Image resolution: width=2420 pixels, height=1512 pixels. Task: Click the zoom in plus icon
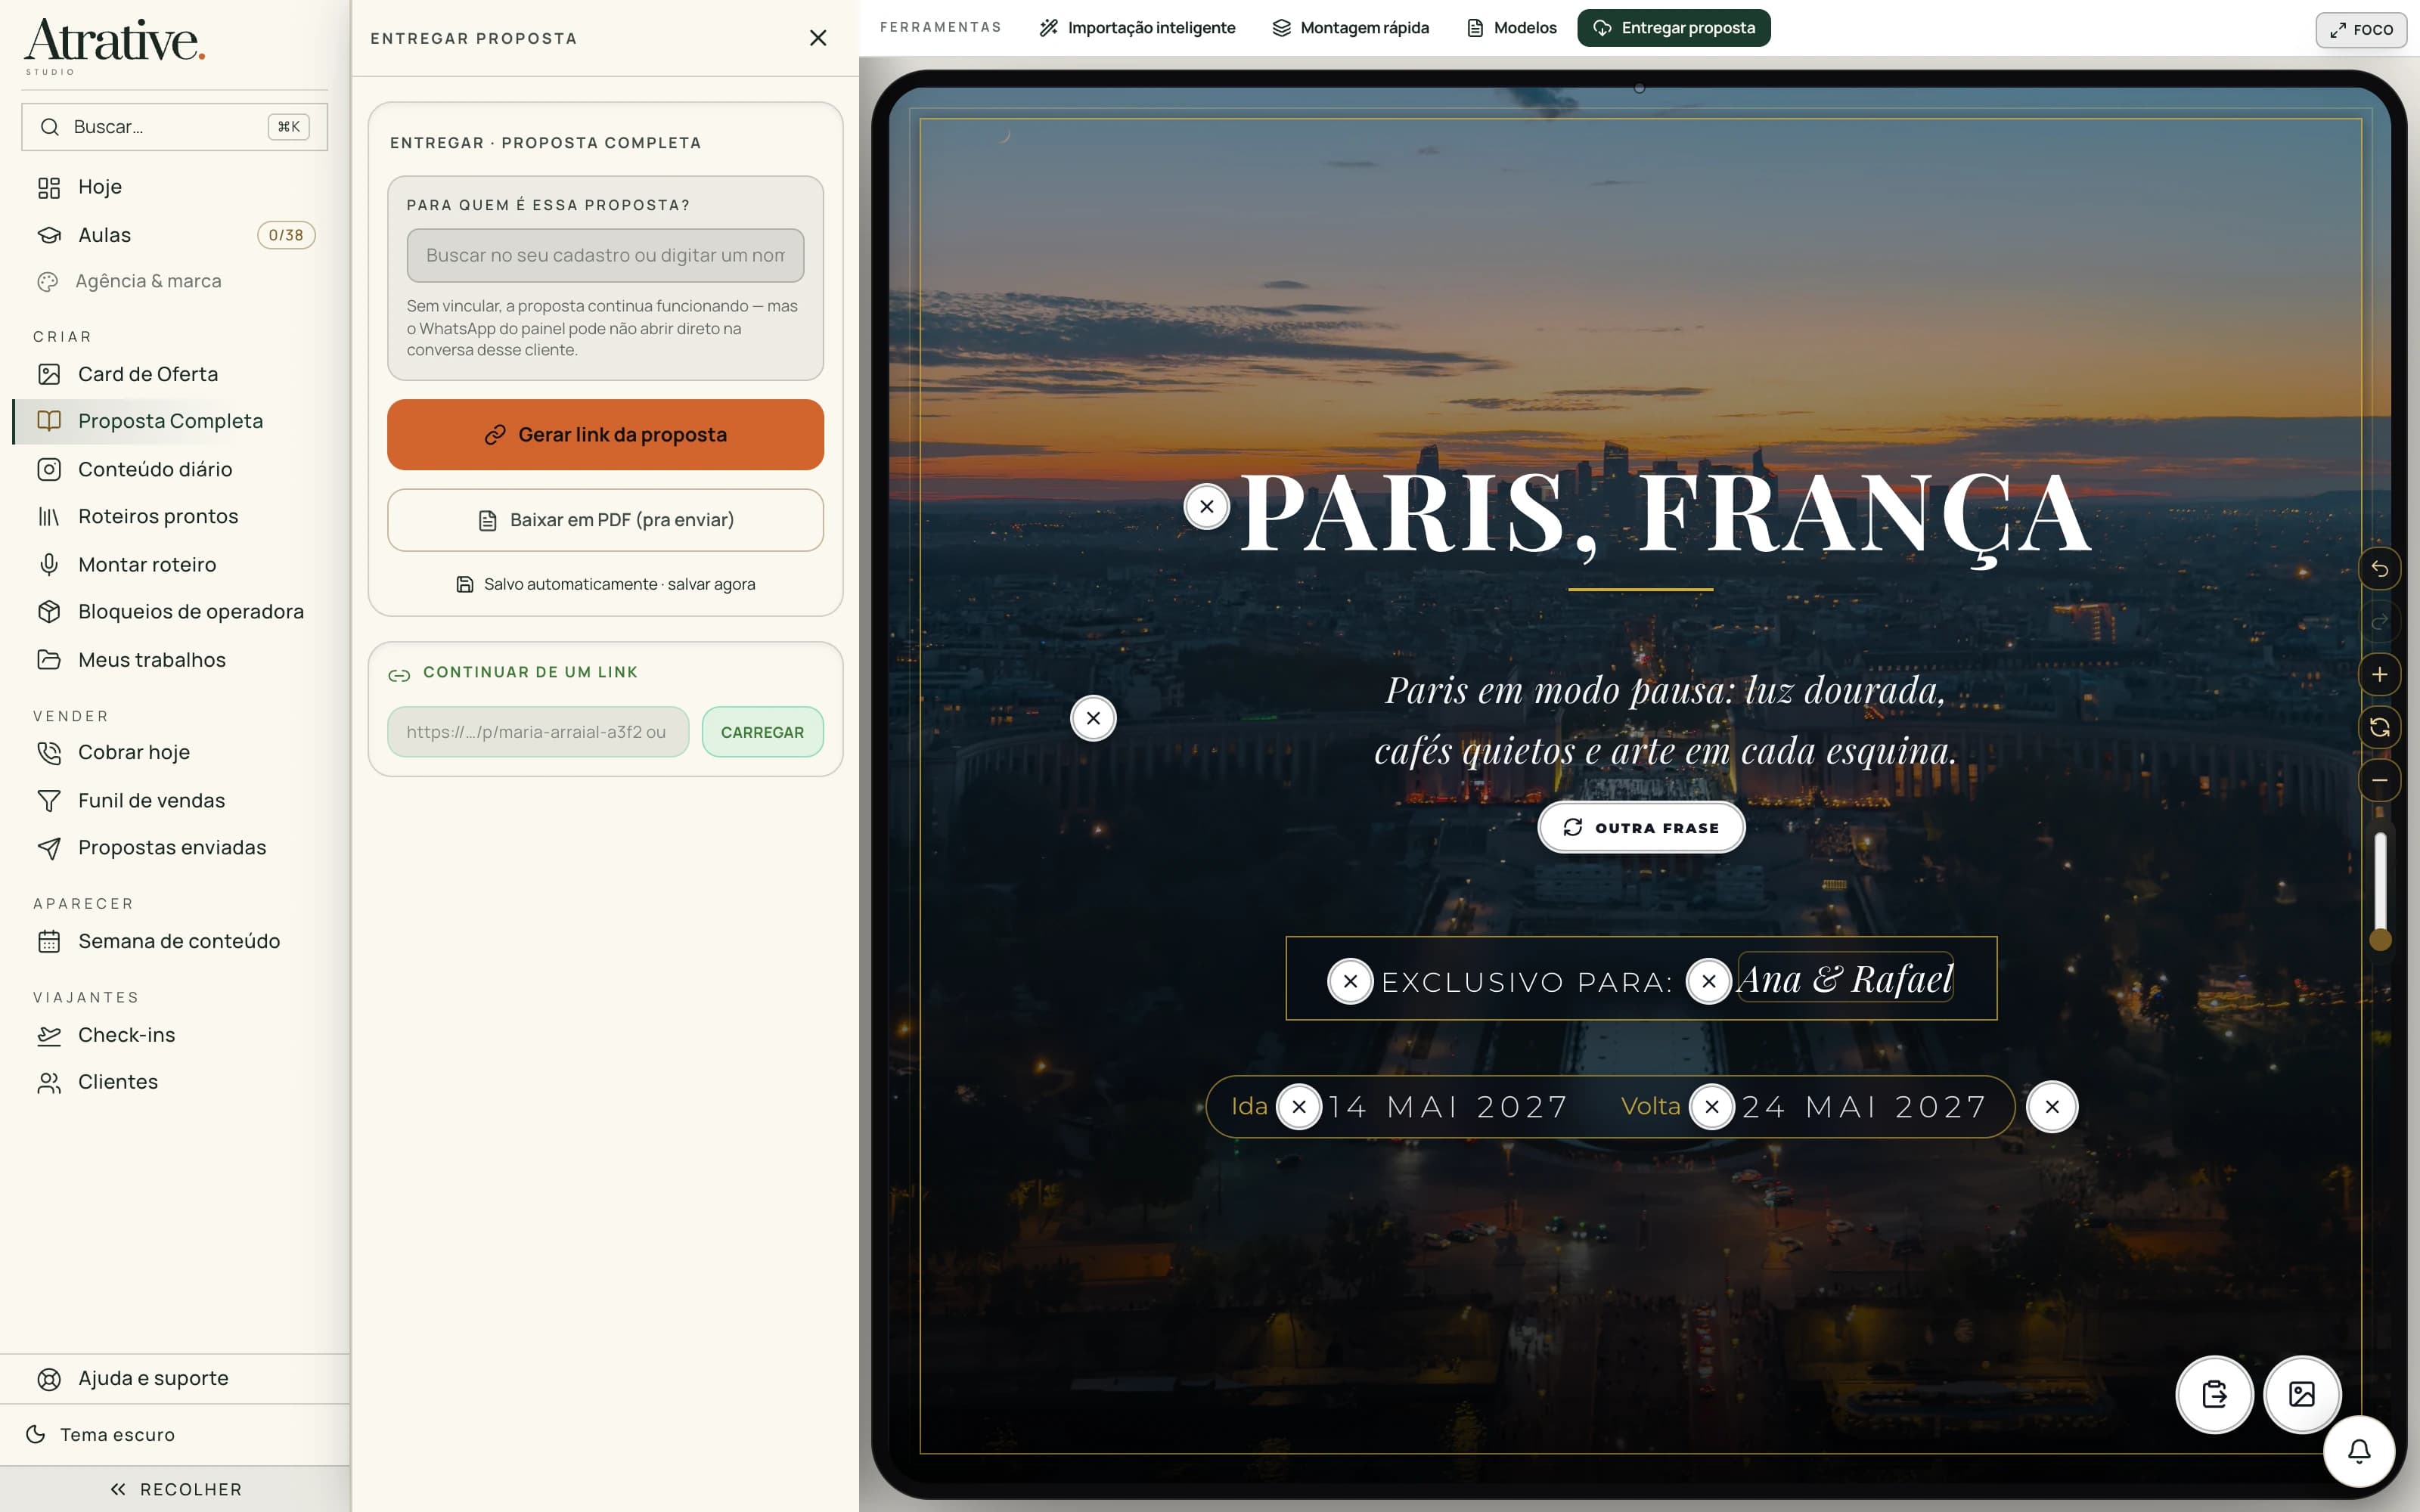tap(2379, 675)
